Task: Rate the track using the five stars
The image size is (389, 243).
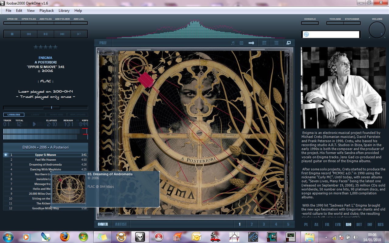Action: (45, 47)
